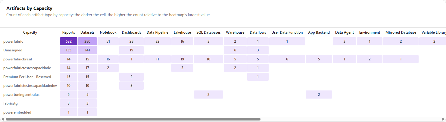Viewport: 446px width, 122px height.
Task: Select the Capacity column header
Action: tap(30, 32)
